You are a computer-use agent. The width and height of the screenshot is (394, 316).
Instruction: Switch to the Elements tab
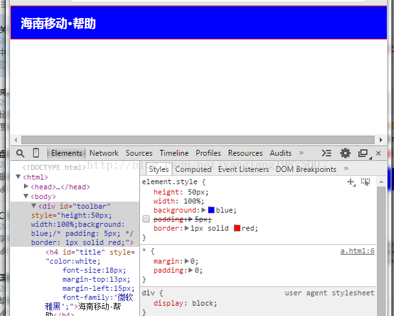(67, 153)
